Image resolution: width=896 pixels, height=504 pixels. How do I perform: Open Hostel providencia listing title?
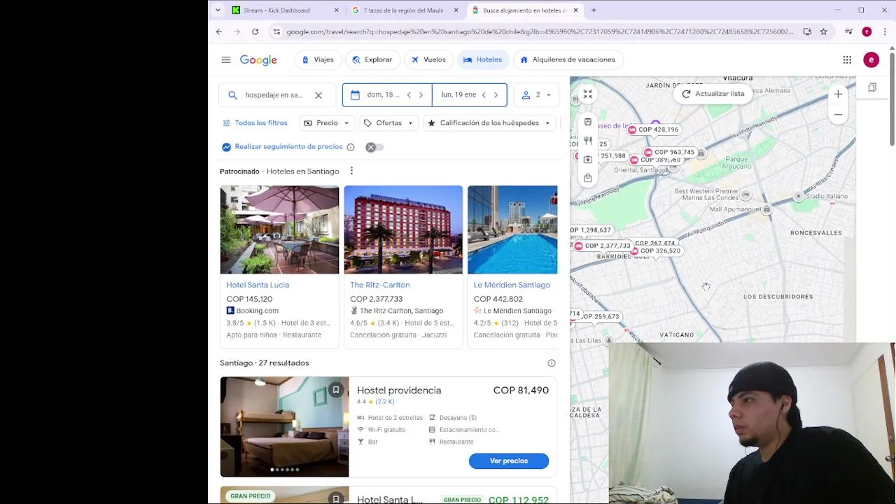point(399,391)
